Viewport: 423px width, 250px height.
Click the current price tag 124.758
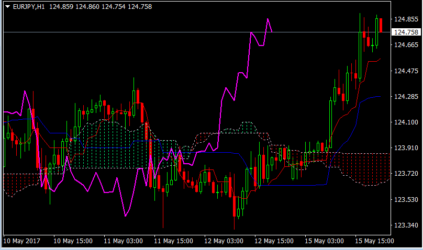(406, 32)
